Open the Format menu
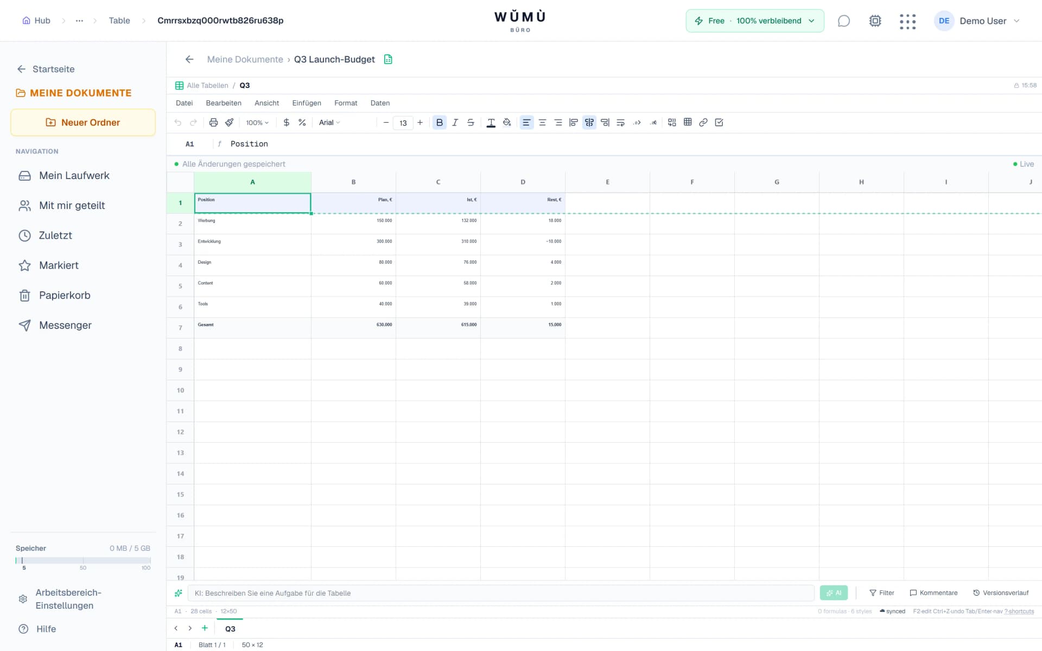This screenshot has width=1042, height=651. pyautogui.click(x=346, y=103)
